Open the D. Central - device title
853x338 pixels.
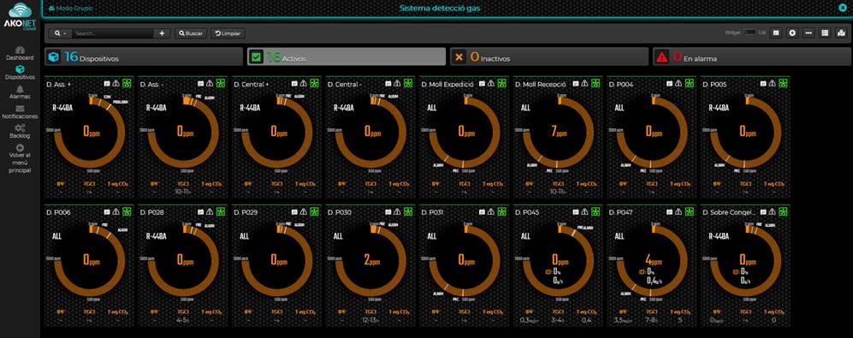(x=344, y=85)
